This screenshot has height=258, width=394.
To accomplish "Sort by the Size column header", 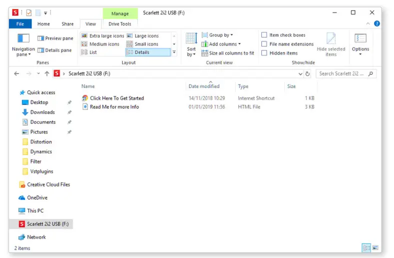I will [291, 86].
